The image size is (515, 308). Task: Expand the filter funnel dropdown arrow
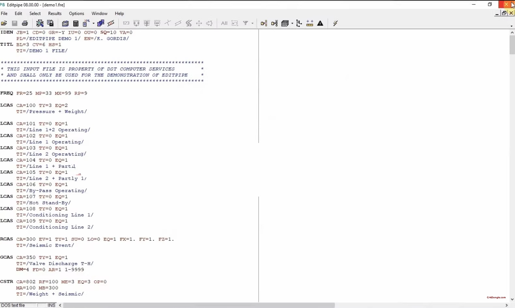tap(252, 23)
